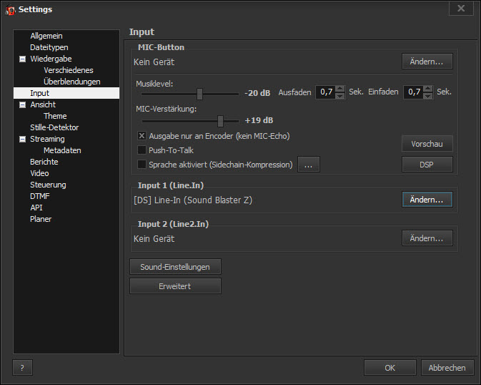Open sidechain compression options with ellipsis button
481x385 pixels.
tap(309, 165)
